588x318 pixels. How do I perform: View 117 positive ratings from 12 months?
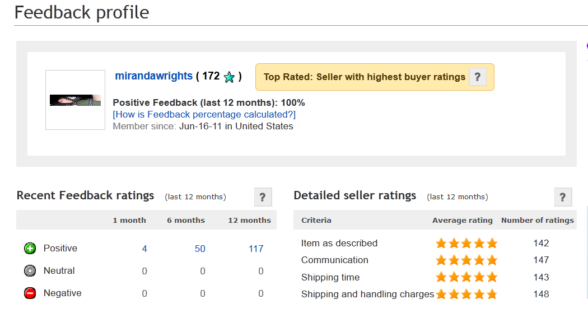pyautogui.click(x=256, y=249)
